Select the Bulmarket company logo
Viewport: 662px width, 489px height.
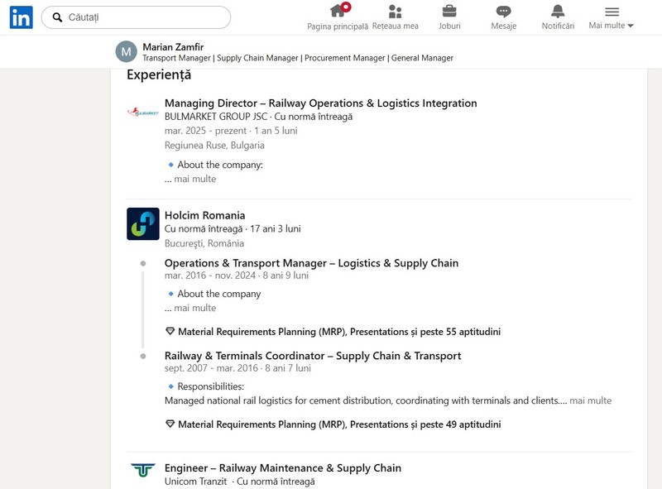(x=143, y=113)
